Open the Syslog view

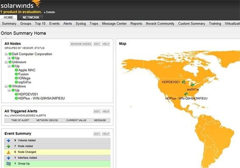(x=81, y=24)
